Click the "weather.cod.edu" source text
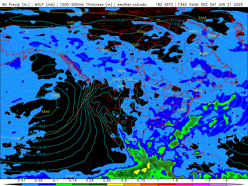 point(132,4)
